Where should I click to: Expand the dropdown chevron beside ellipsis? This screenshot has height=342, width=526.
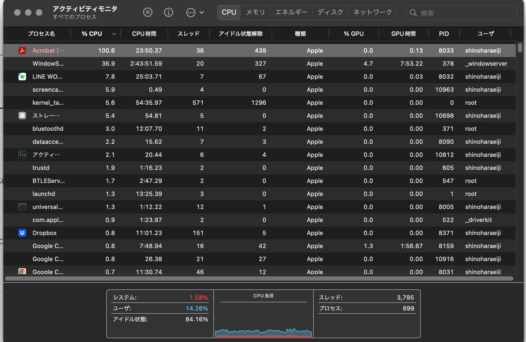tap(201, 12)
